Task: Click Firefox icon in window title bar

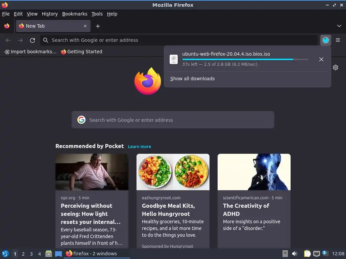Action: click(5, 5)
